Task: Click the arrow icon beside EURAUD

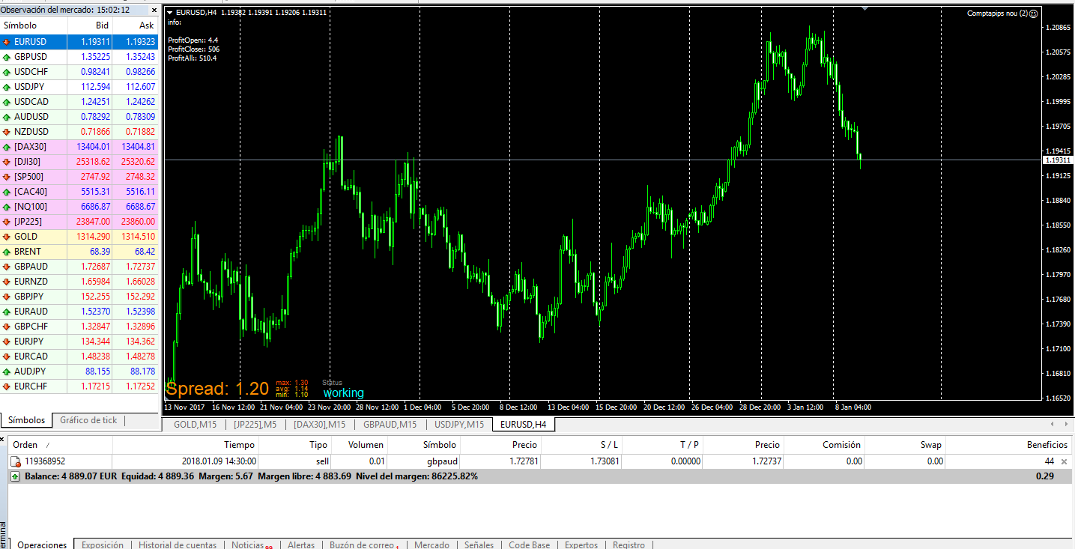Action: tap(7, 312)
